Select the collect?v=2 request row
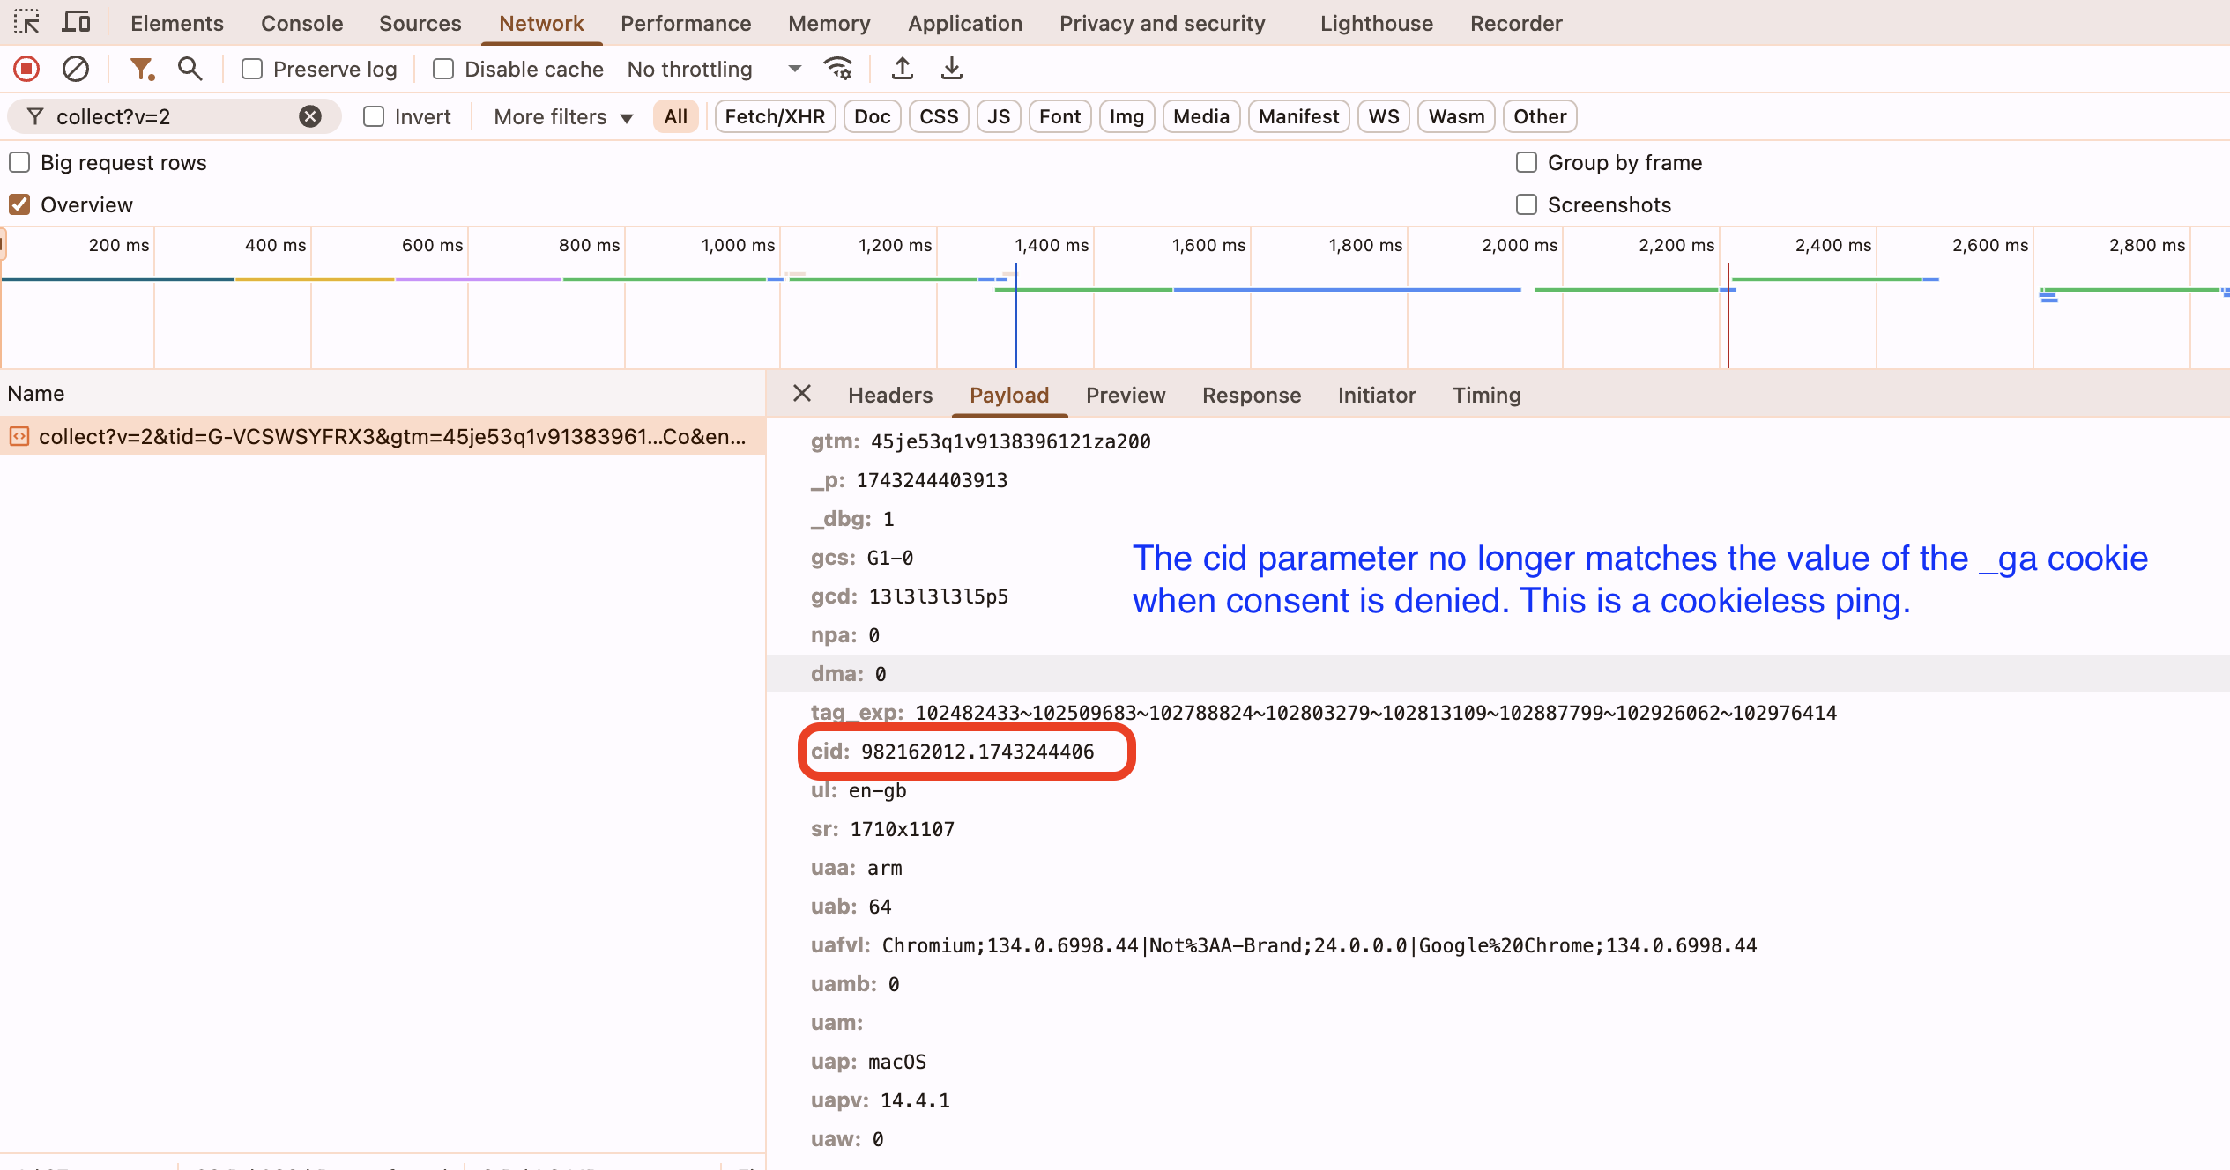This screenshot has height=1170, width=2230. click(x=383, y=436)
